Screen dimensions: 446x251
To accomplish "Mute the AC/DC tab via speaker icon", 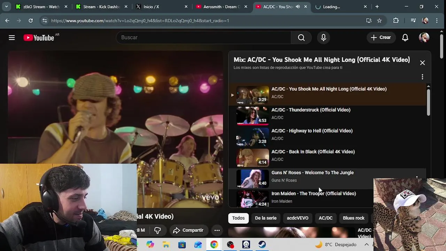I will pyautogui.click(x=298, y=7).
